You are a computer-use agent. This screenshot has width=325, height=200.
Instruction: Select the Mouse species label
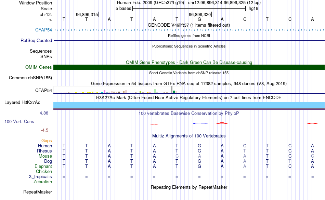[x=45, y=156]
